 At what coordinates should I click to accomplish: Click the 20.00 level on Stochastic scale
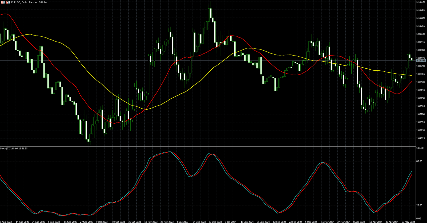click(x=419, y=205)
